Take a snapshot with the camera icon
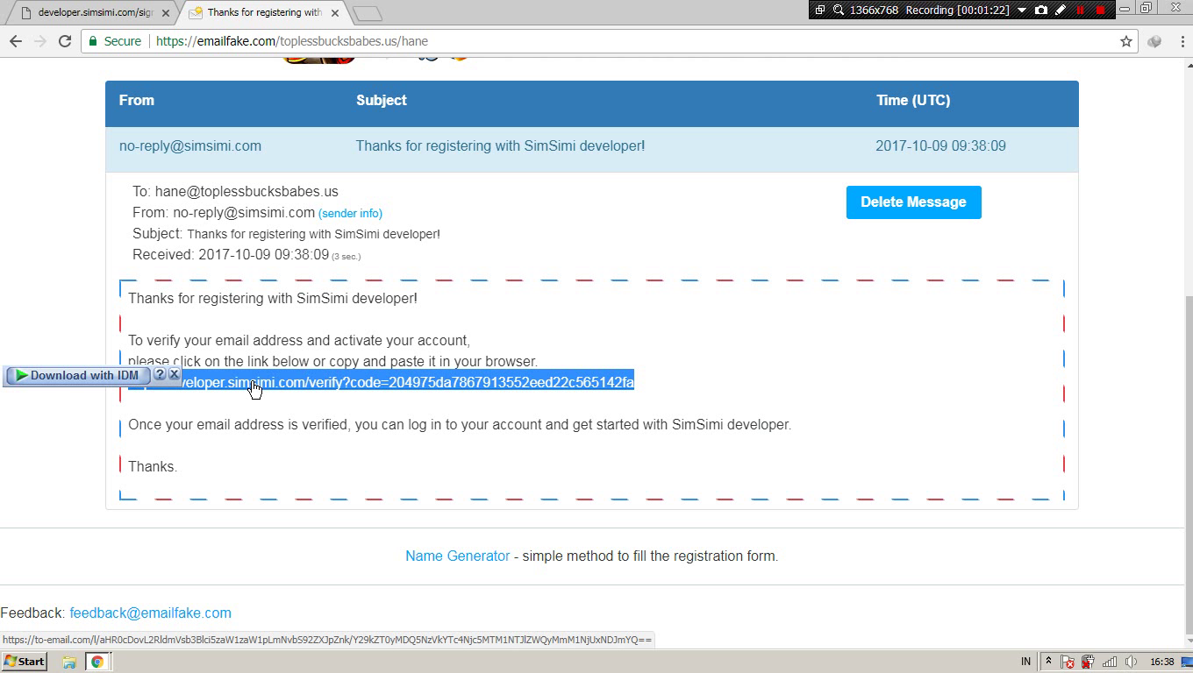Screen dimensions: 1193x673 tap(1041, 10)
